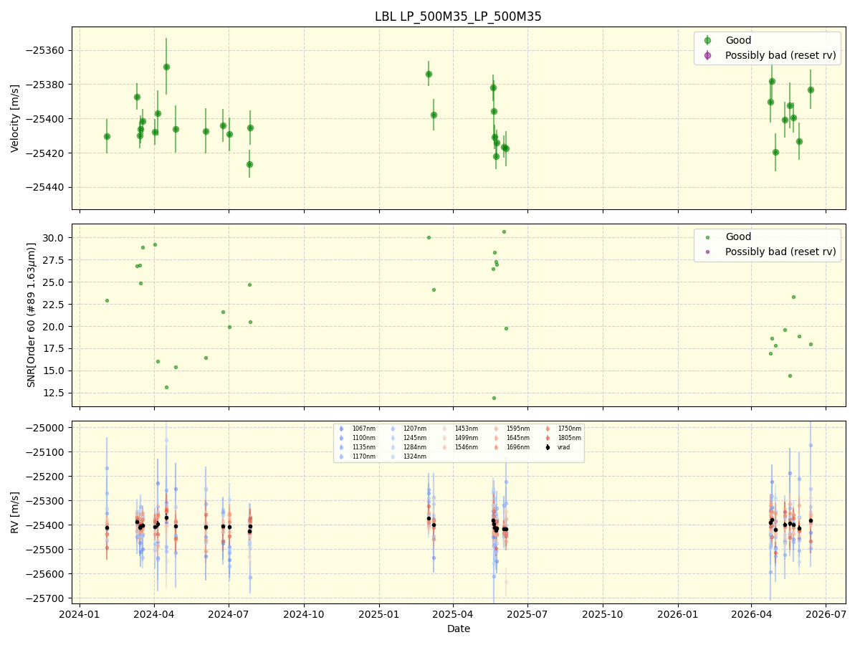Click the RV [m/s] axis label
Image resolution: width=860 pixels, height=645 pixels.
pos(15,512)
